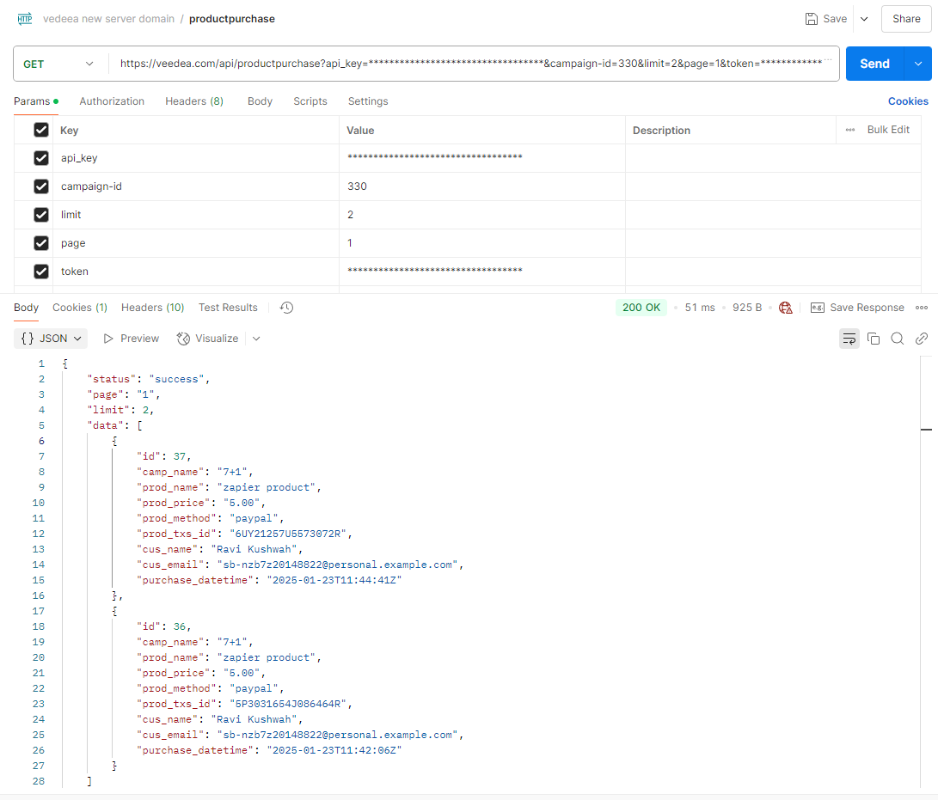Click the 925 B response size
This screenshot has width=938, height=800.
click(x=747, y=308)
